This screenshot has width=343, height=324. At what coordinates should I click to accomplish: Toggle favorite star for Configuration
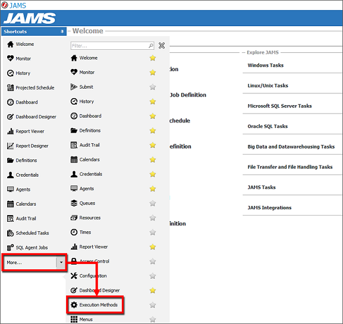(x=153, y=276)
